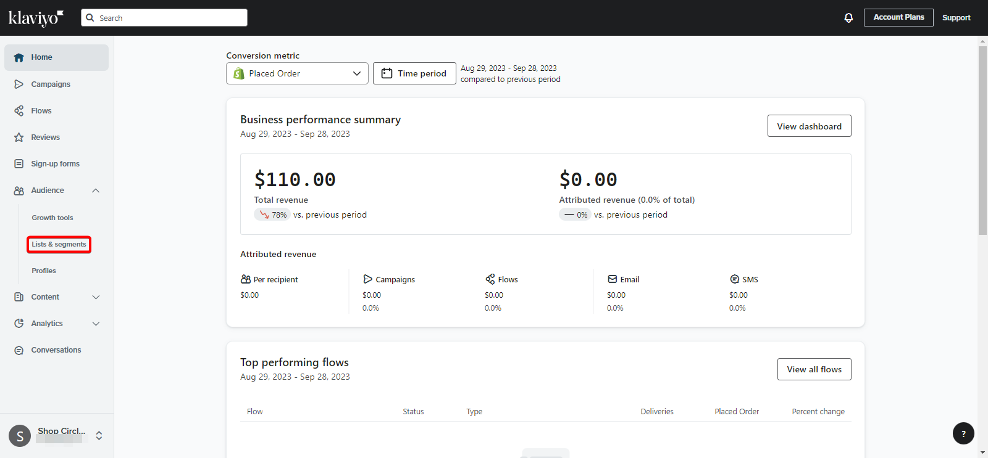The width and height of the screenshot is (988, 458).
Task: Click the View dashboard button
Action: click(810, 126)
